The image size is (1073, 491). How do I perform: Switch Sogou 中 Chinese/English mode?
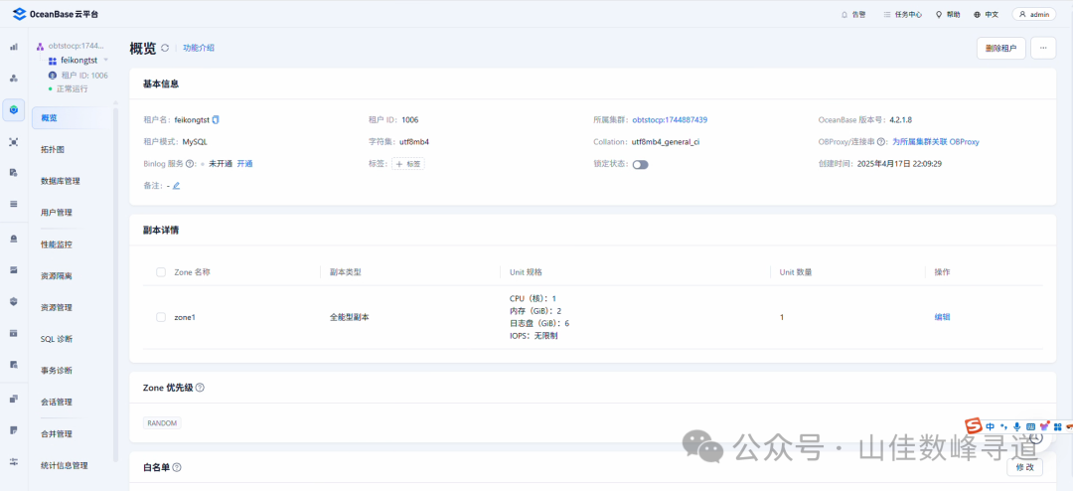click(x=991, y=426)
